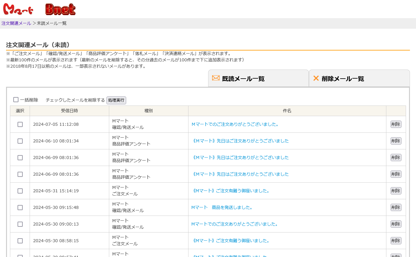
Task: Click the orange X deleted mail icon
Action: point(316,78)
